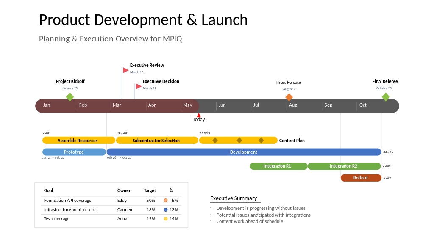Click the Today label under timeline
This screenshot has width=434, height=237.
point(199,120)
